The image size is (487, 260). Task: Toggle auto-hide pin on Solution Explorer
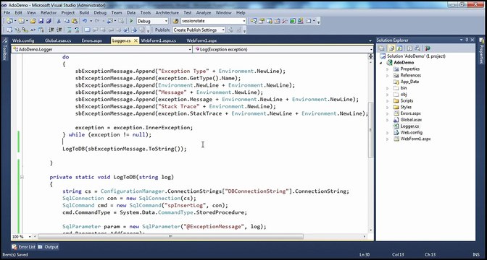[467, 40]
